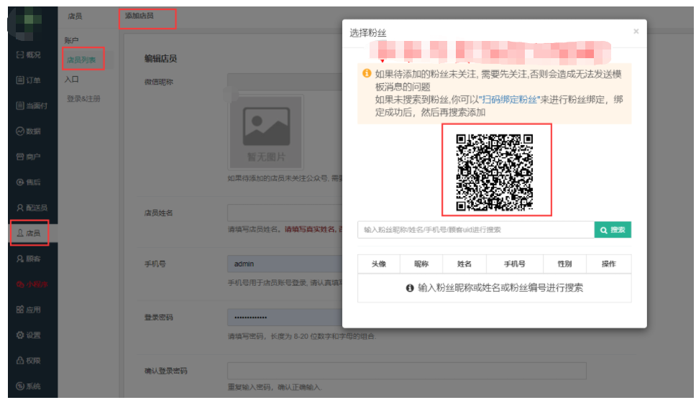Image resolution: width=696 pixels, height=400 pixels.
Task: Click the 操作 column header
Action: (x=608, y=264)
